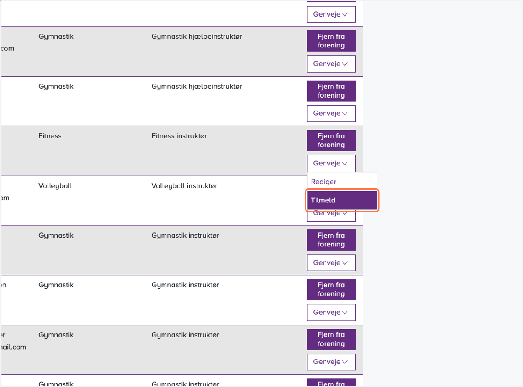Viewport: 523px width, 387px height.
Task: Expand Genveje for the third Gymnastik instruktør row
Action: click(x=331, y=362)
